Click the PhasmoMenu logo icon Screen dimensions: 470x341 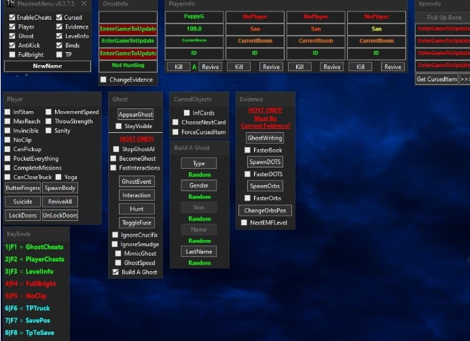10,4
